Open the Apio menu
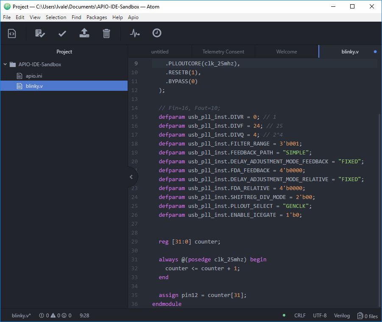This screenshot has width=382, height=322. [x=133, y=17]
